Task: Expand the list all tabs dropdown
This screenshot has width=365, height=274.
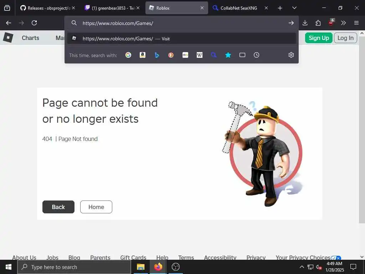Action: point(294,8)
